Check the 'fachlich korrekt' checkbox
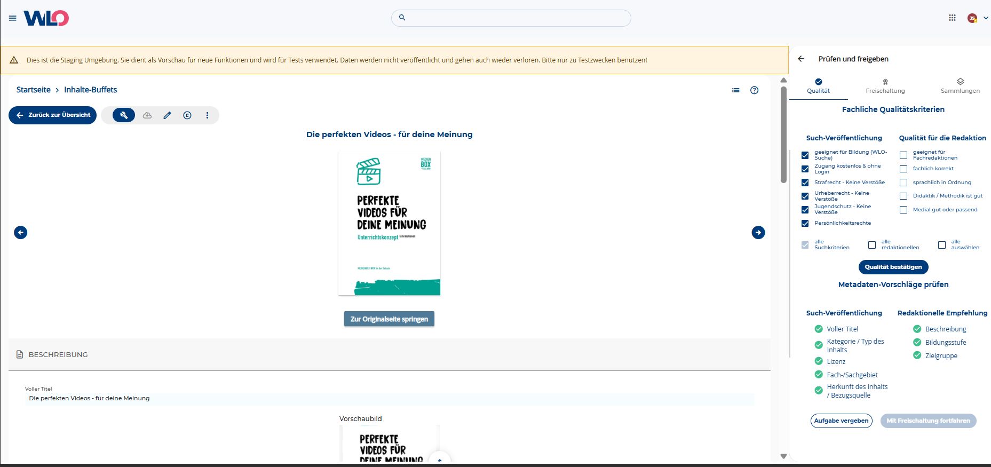This screenshot has height=467, width=991. pyautogui.click(x=903, y=169)
